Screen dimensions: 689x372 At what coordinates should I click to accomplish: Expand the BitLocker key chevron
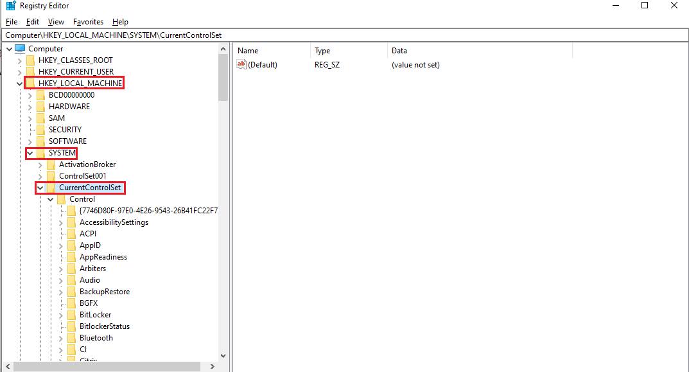click(60, 315)
